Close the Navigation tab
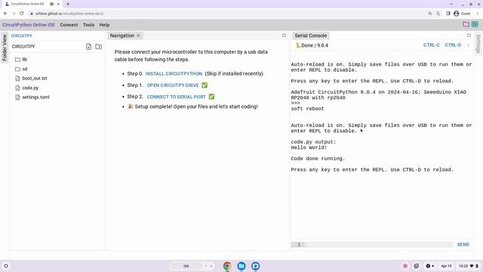483x272 pixels. 138,36
